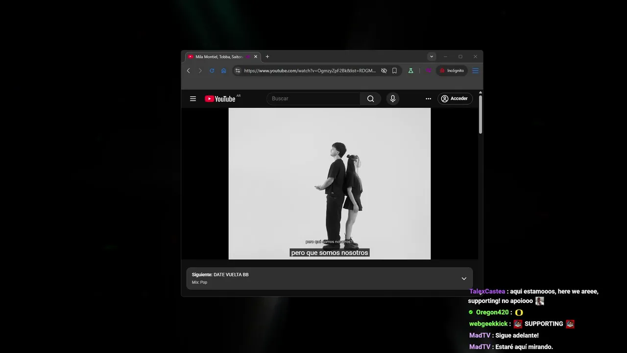Viewport: 627px width, 353px height.
Task: Click the page vertical scrollbar
Action: 481,115
